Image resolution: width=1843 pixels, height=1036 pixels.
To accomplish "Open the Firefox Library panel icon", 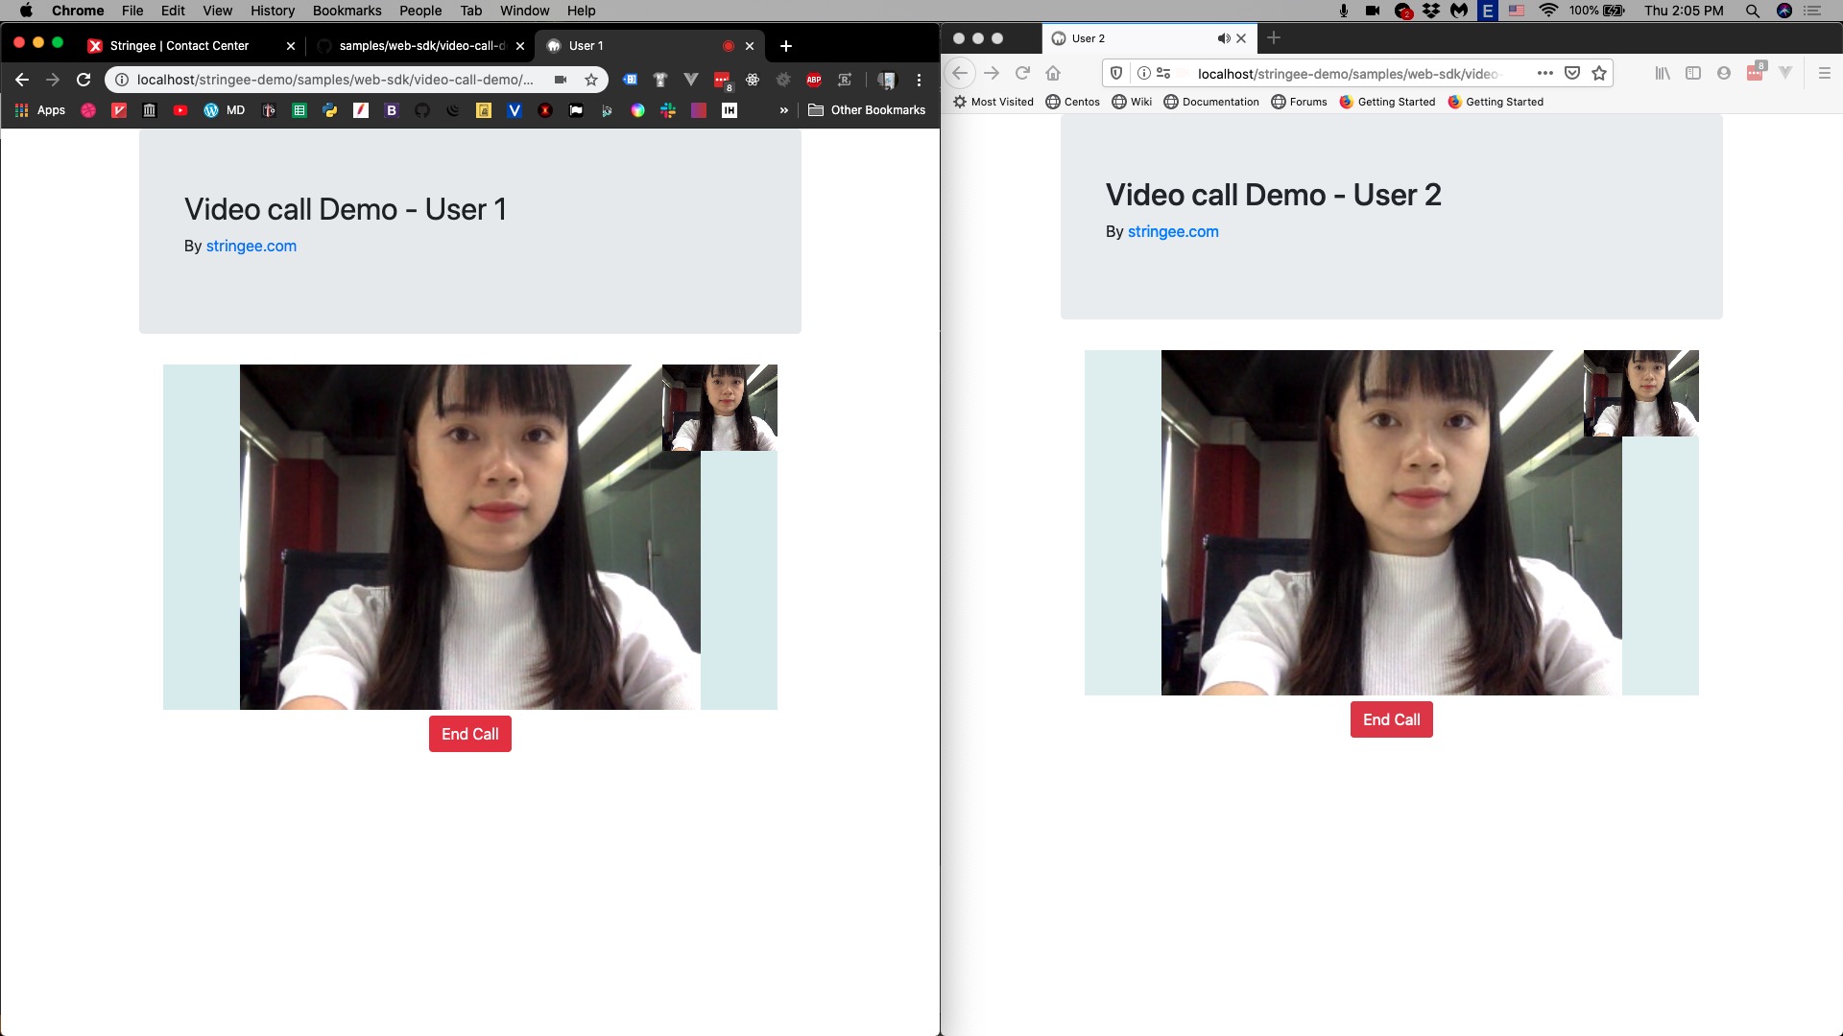I will coord(1662,73).
